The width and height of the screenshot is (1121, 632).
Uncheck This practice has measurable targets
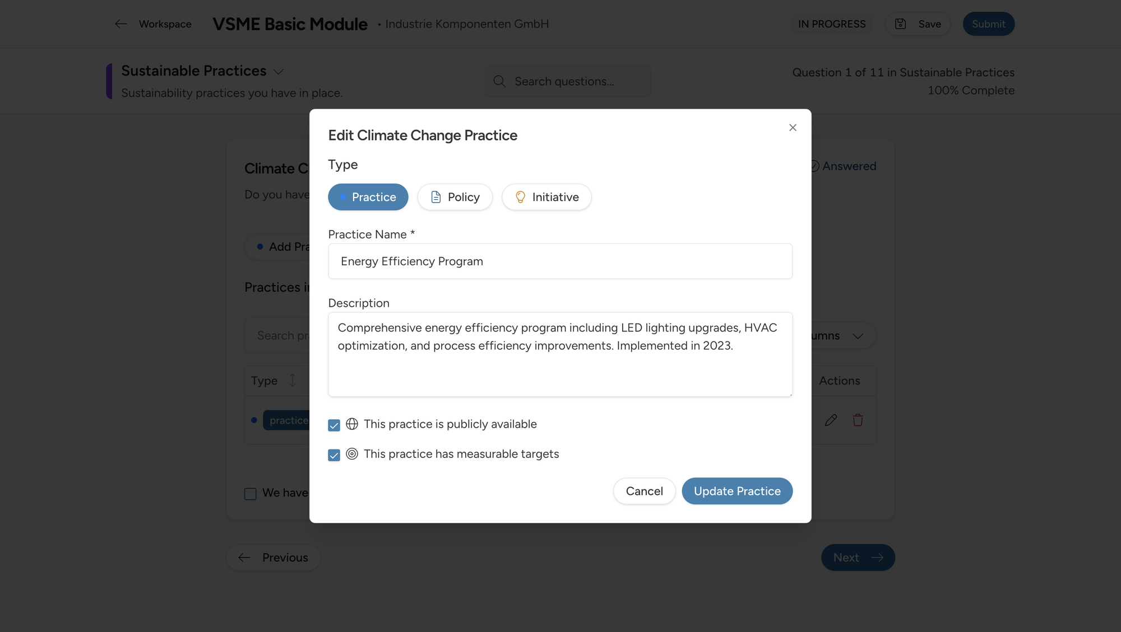(x=334, y=455)
